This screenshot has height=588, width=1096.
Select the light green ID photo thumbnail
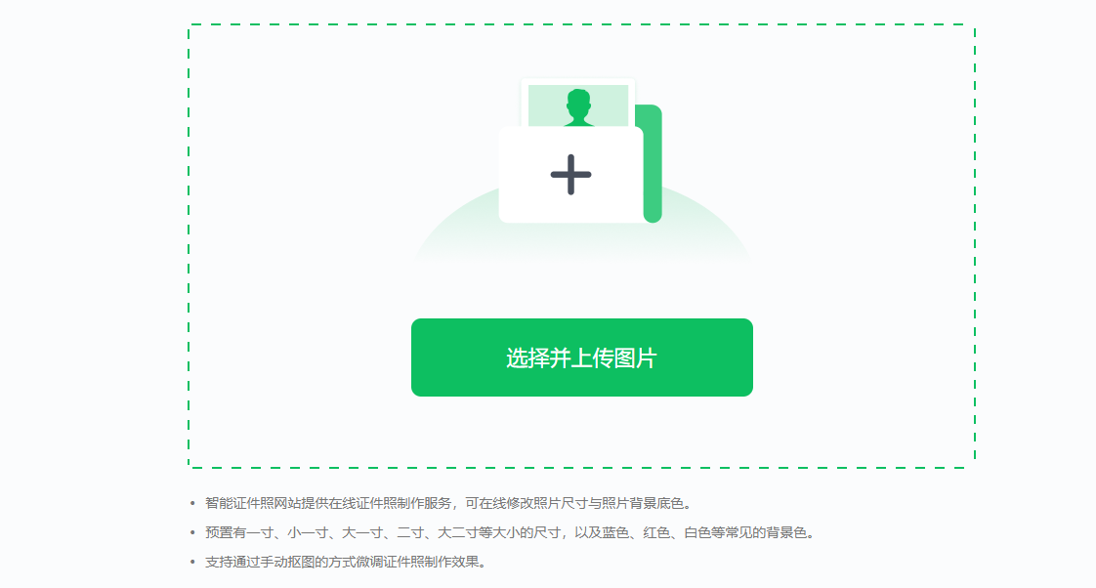[578, 105]
